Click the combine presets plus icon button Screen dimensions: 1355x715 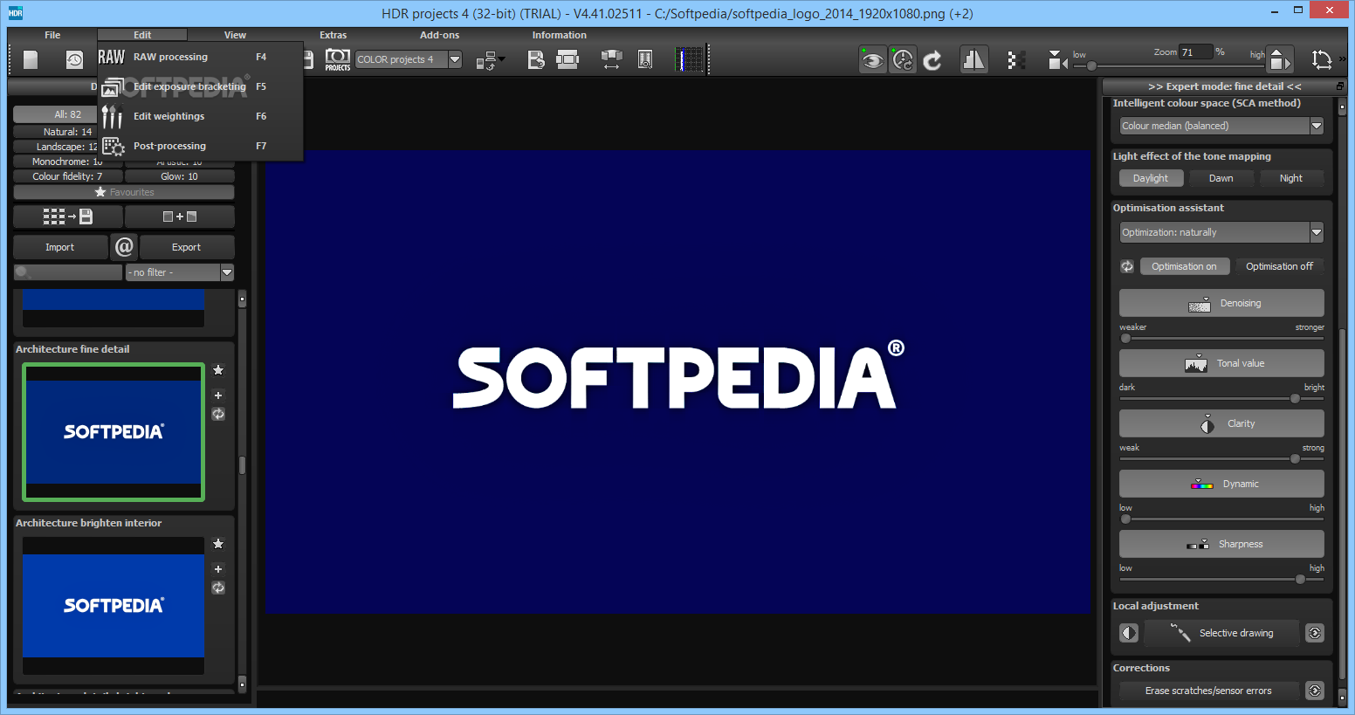(x=180, y=217)
